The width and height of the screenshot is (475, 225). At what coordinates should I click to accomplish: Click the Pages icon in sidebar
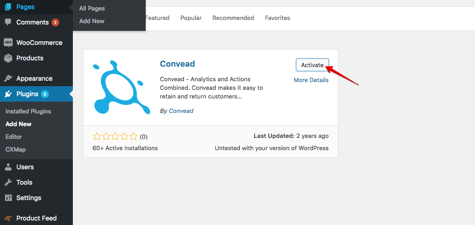[x=8, y=7]
